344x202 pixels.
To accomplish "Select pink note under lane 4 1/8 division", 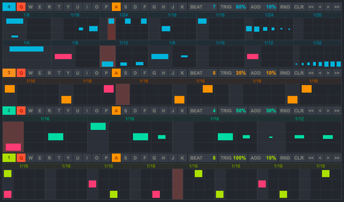I will coord(63,57).
